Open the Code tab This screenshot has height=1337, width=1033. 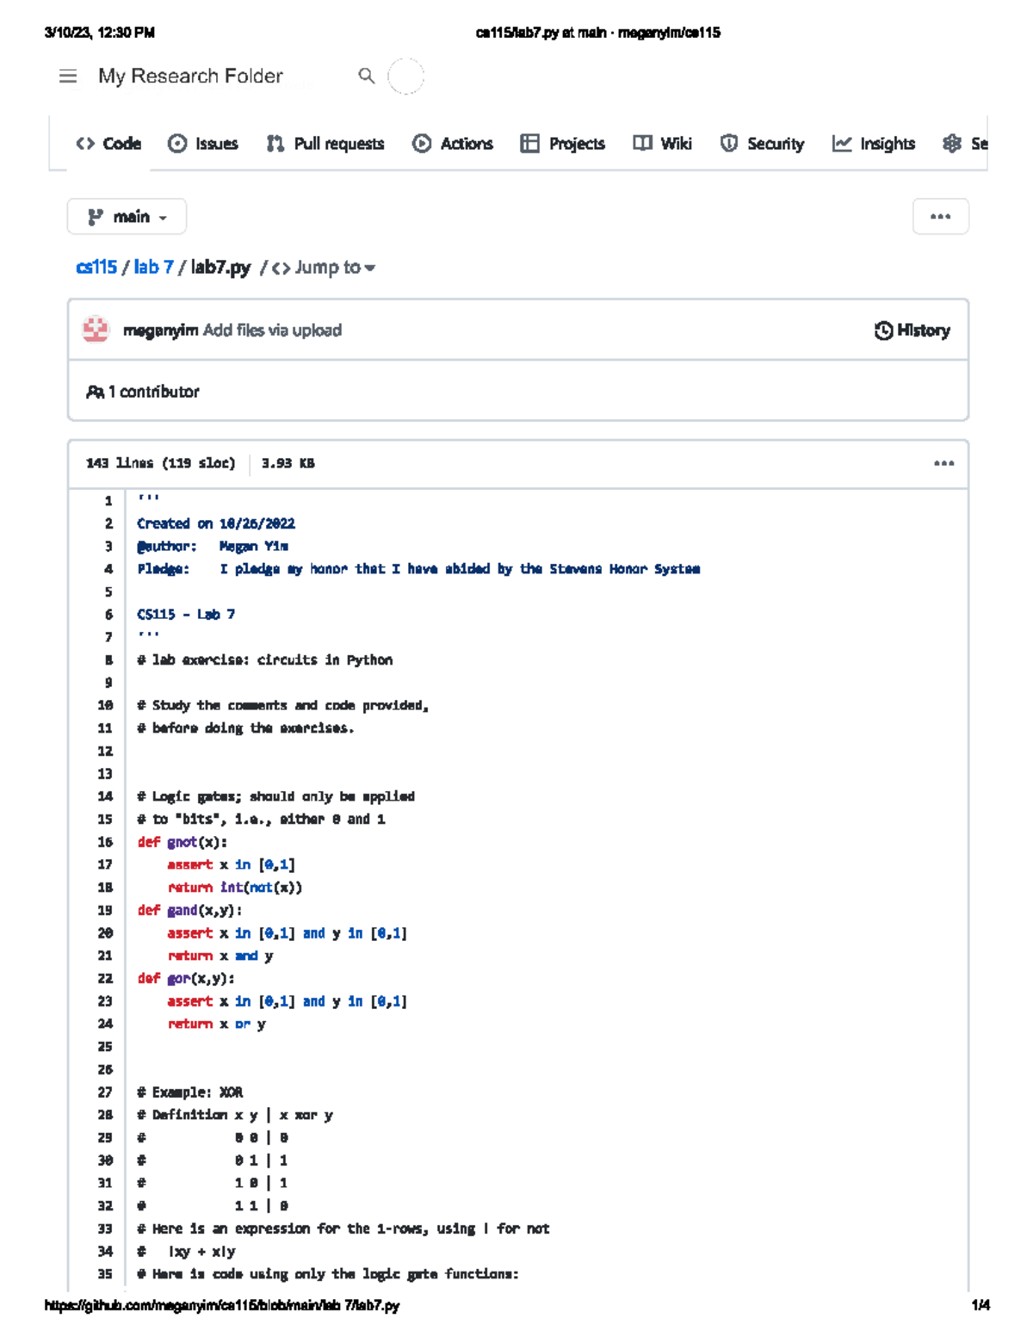click(108, 144)
